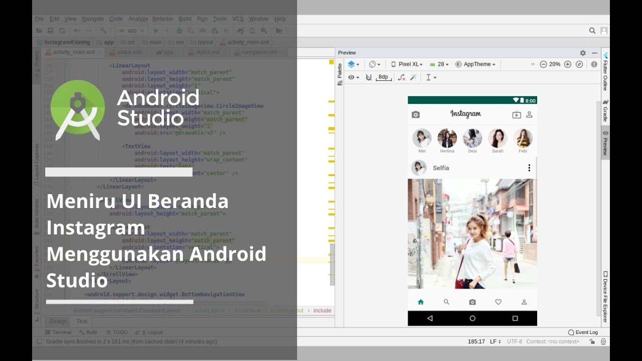This screenshot has height=361, width=642.
Task: Open the Logcat tool window
Action: pyautogui.click(x=149, y=332)
